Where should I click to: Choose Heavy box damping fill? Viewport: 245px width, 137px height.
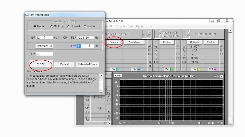pyautogui.click(x=85, y=27)
